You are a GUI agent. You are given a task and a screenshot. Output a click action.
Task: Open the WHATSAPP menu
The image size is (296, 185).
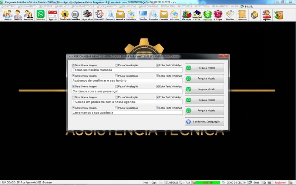(x=46, y=6)
